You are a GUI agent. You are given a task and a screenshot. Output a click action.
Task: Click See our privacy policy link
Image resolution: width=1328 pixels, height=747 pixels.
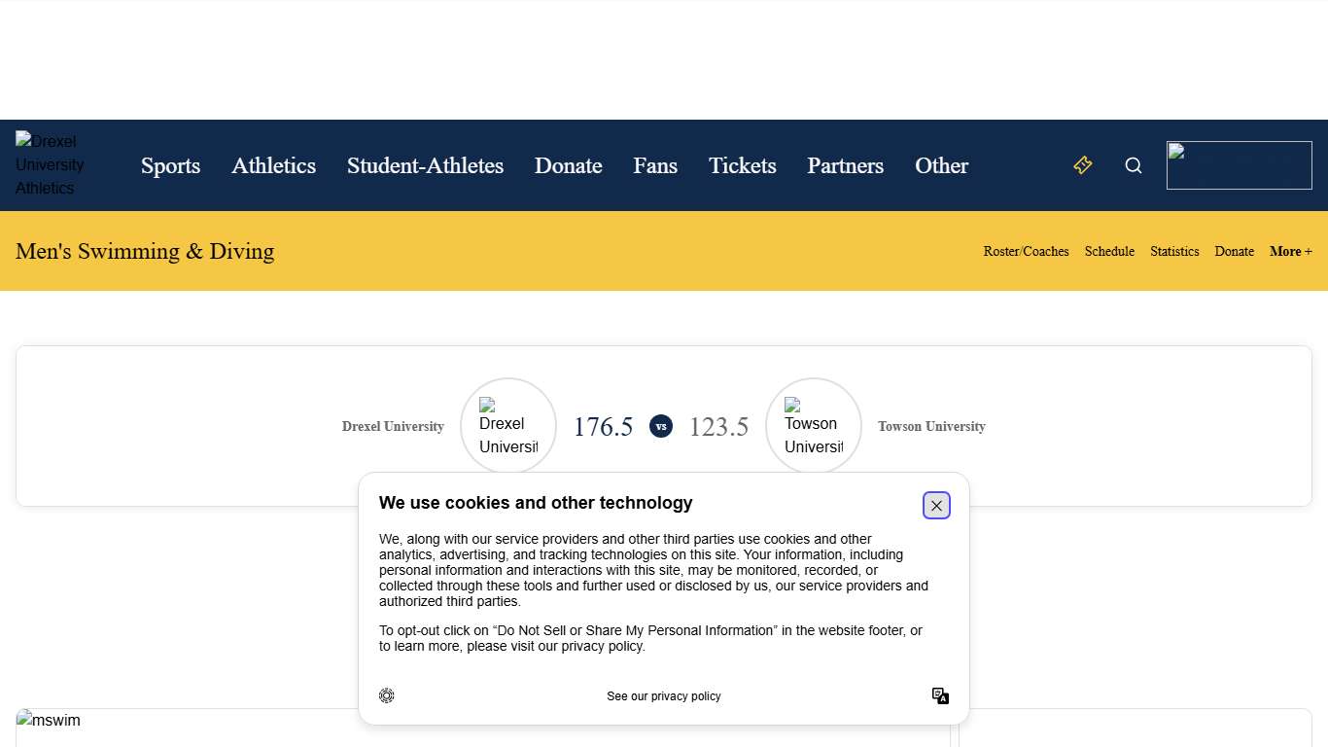coord(664,696)
